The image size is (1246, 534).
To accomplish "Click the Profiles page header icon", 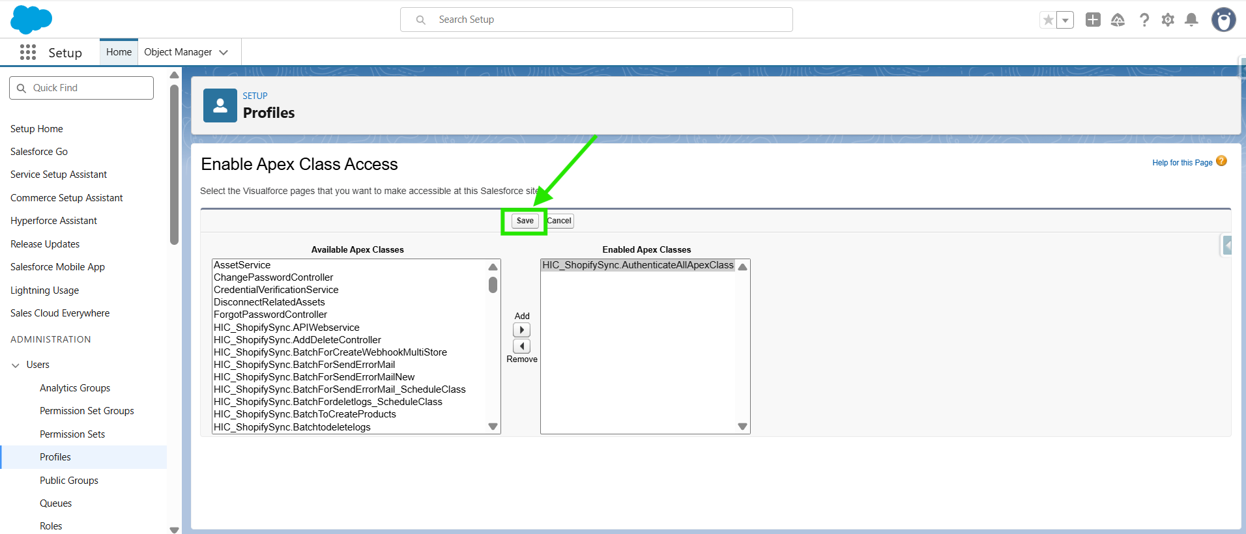I will 220,105.
